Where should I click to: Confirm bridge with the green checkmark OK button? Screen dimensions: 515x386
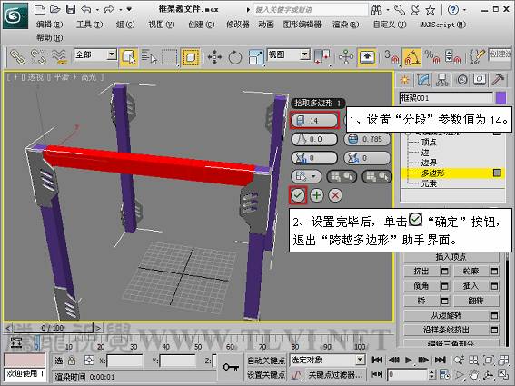(298, 195)
